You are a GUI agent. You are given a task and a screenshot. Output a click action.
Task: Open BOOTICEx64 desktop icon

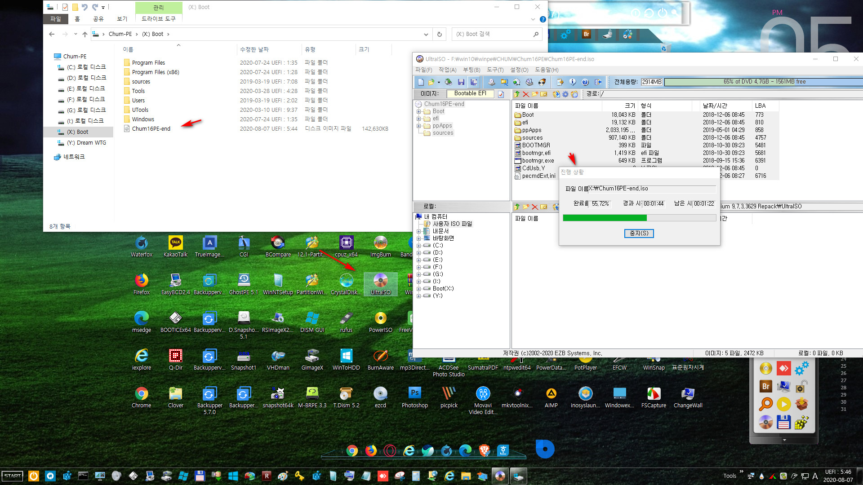point(175,322)
